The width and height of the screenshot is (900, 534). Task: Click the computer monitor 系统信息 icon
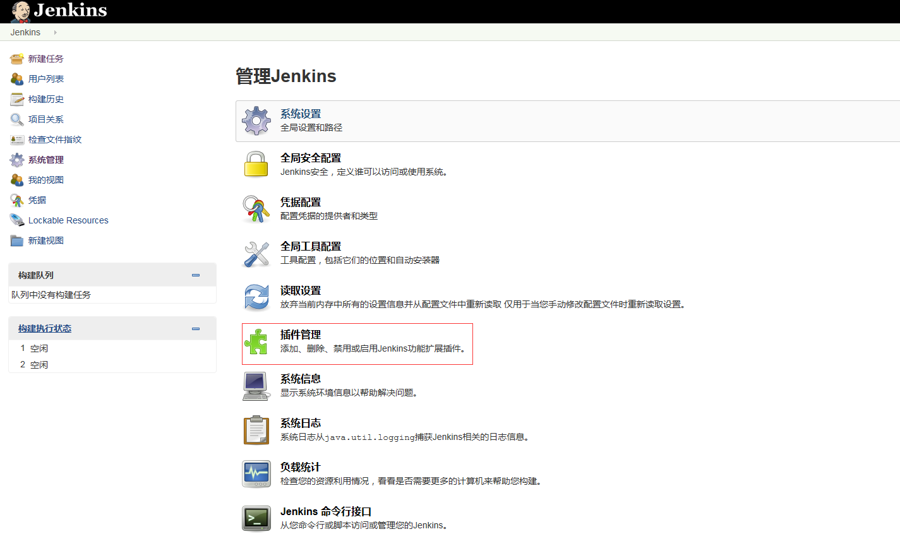[256, 386]
